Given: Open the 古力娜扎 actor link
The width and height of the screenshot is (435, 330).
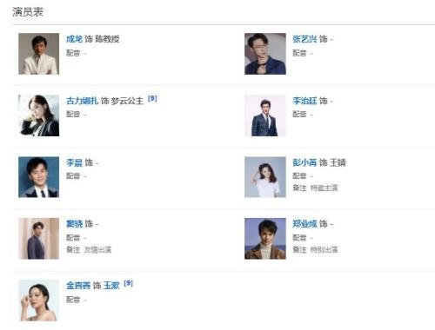Looking at the screenshot, I should (83, 101).
